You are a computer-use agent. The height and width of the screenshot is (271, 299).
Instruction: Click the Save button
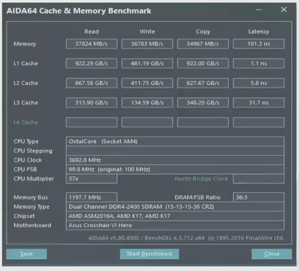coord(27,254)
